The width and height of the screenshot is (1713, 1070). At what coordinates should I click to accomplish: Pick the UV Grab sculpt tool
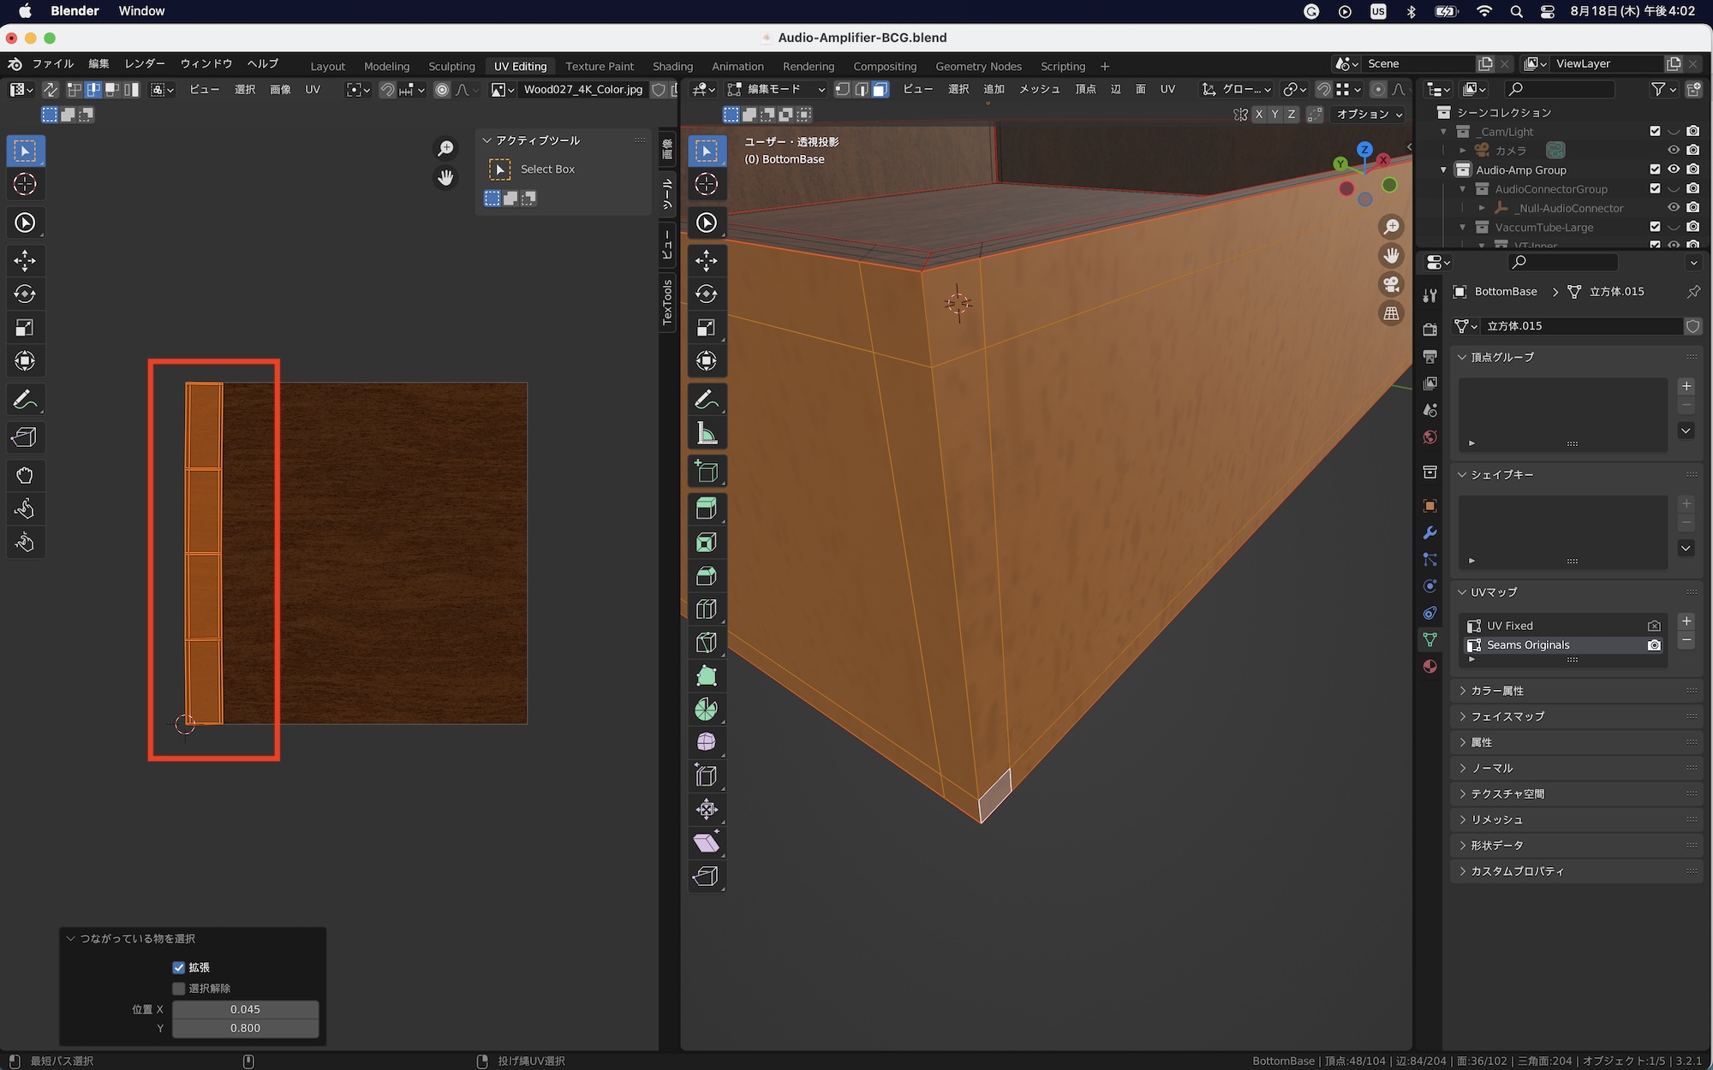point(25,476)
